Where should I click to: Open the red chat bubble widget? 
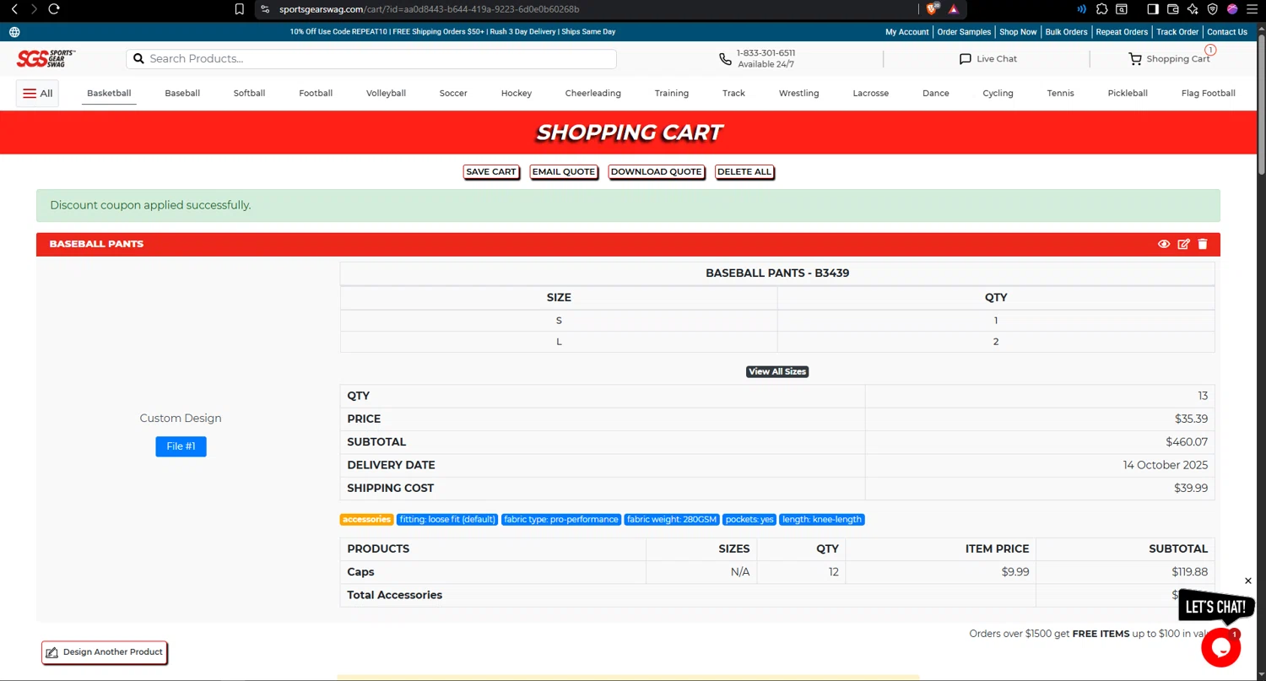point(1220,647)
